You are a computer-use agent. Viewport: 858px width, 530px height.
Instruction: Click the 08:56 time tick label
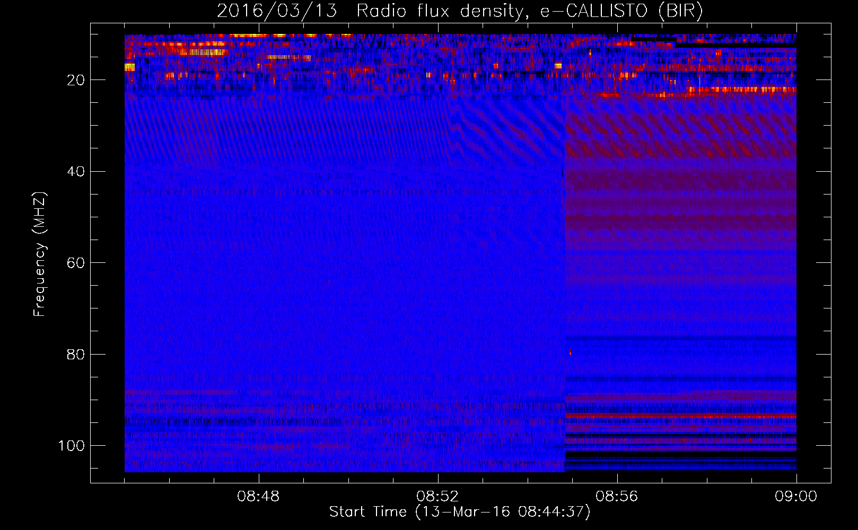[x=617, y=497]
